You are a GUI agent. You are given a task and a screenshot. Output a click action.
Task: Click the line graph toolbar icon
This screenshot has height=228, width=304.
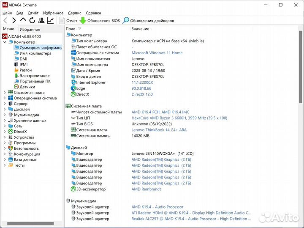click(x=51, y=20)
